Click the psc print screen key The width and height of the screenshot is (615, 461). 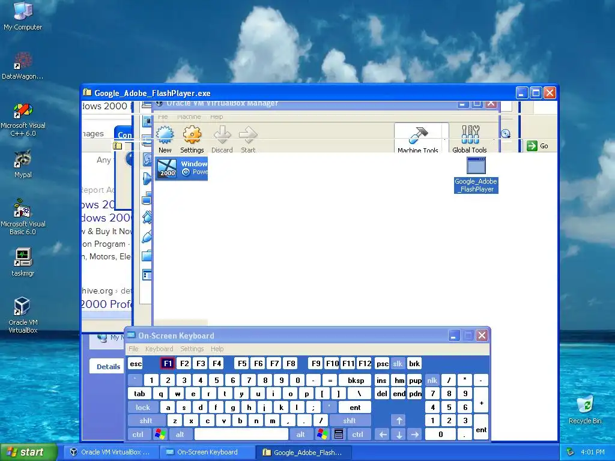383,364
